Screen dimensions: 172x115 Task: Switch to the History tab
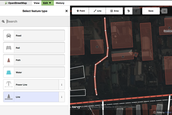click(60, 3)
